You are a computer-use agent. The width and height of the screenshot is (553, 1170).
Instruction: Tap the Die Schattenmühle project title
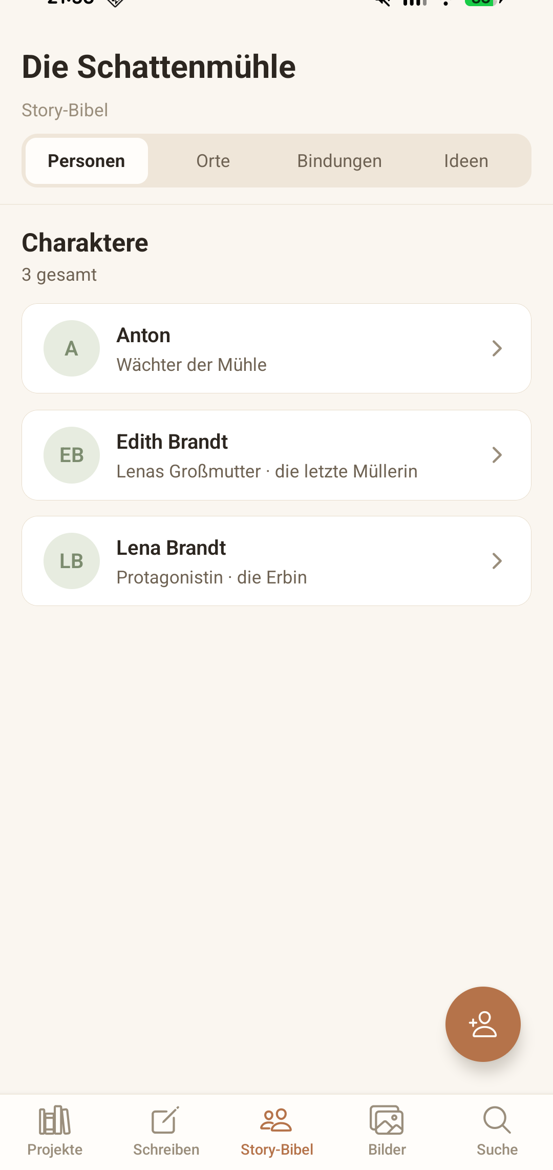click(x=159, y=67)
